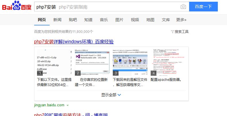
Task: Click the jingyan.baidu.com source link
Action: click(x=49, y=105)
